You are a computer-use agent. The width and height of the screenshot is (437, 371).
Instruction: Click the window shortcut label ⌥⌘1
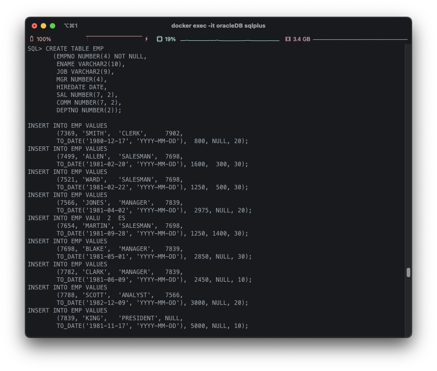[71, 26]
